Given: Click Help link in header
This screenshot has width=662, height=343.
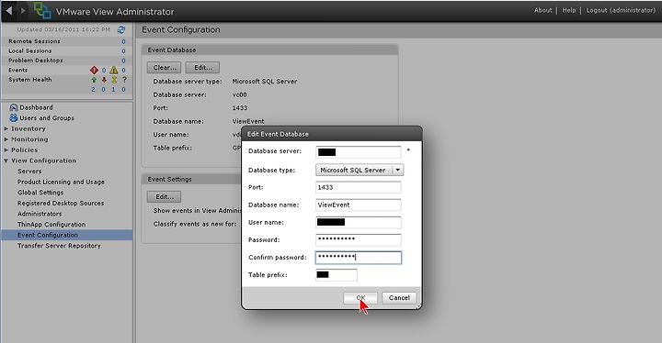Looking at the screenshot, I should (x=569, y=10).
